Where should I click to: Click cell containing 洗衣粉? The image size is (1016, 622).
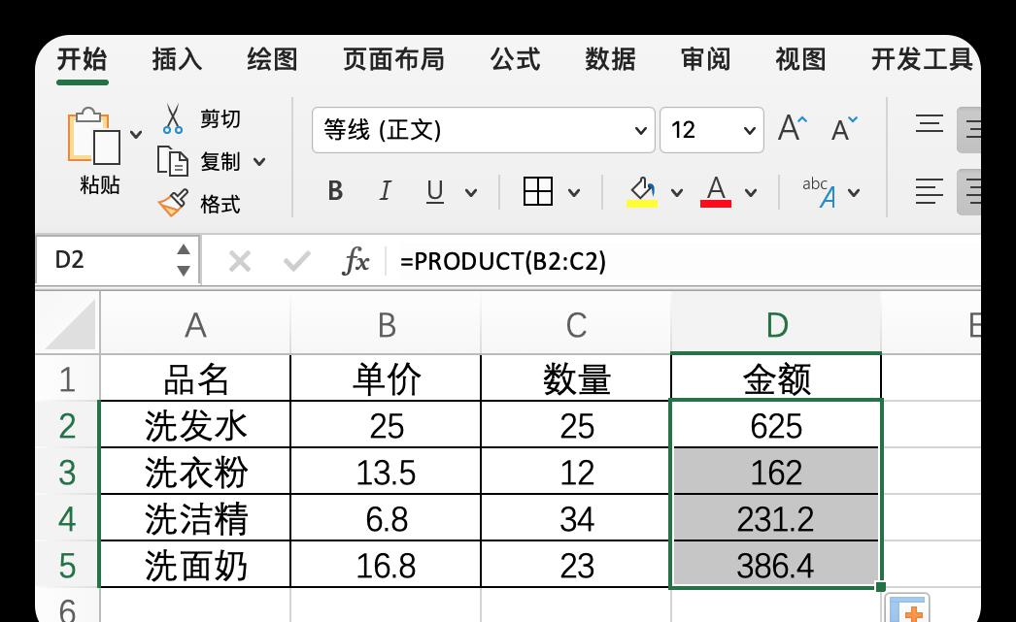pyautogui.click(x=195, y=472)
